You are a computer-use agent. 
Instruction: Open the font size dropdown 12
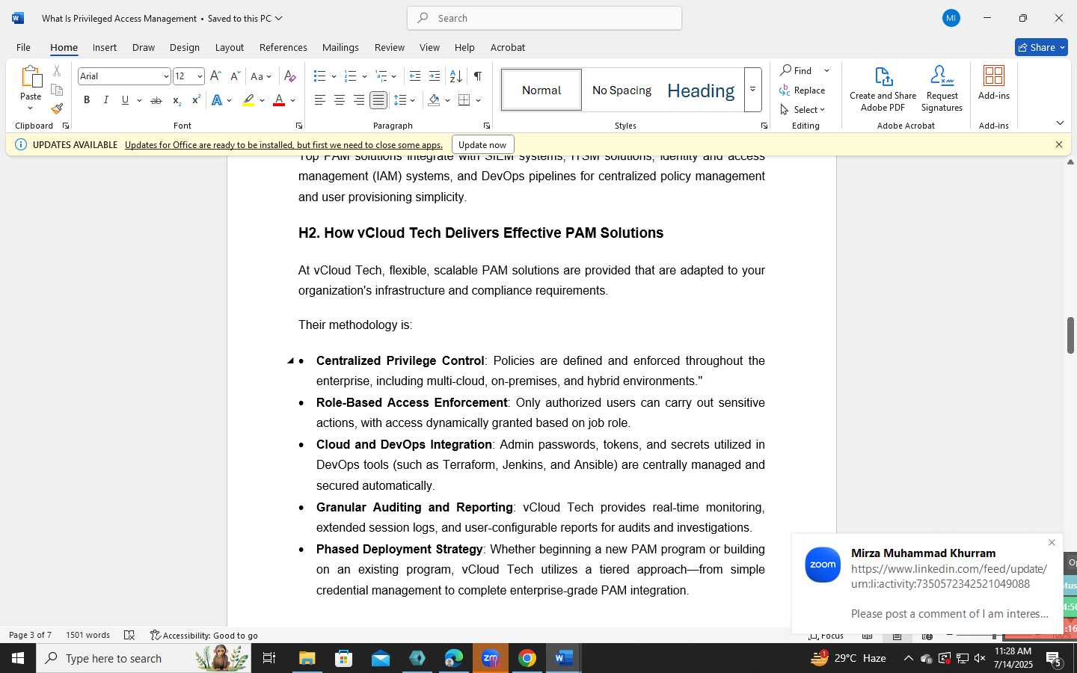click(200, 76)
